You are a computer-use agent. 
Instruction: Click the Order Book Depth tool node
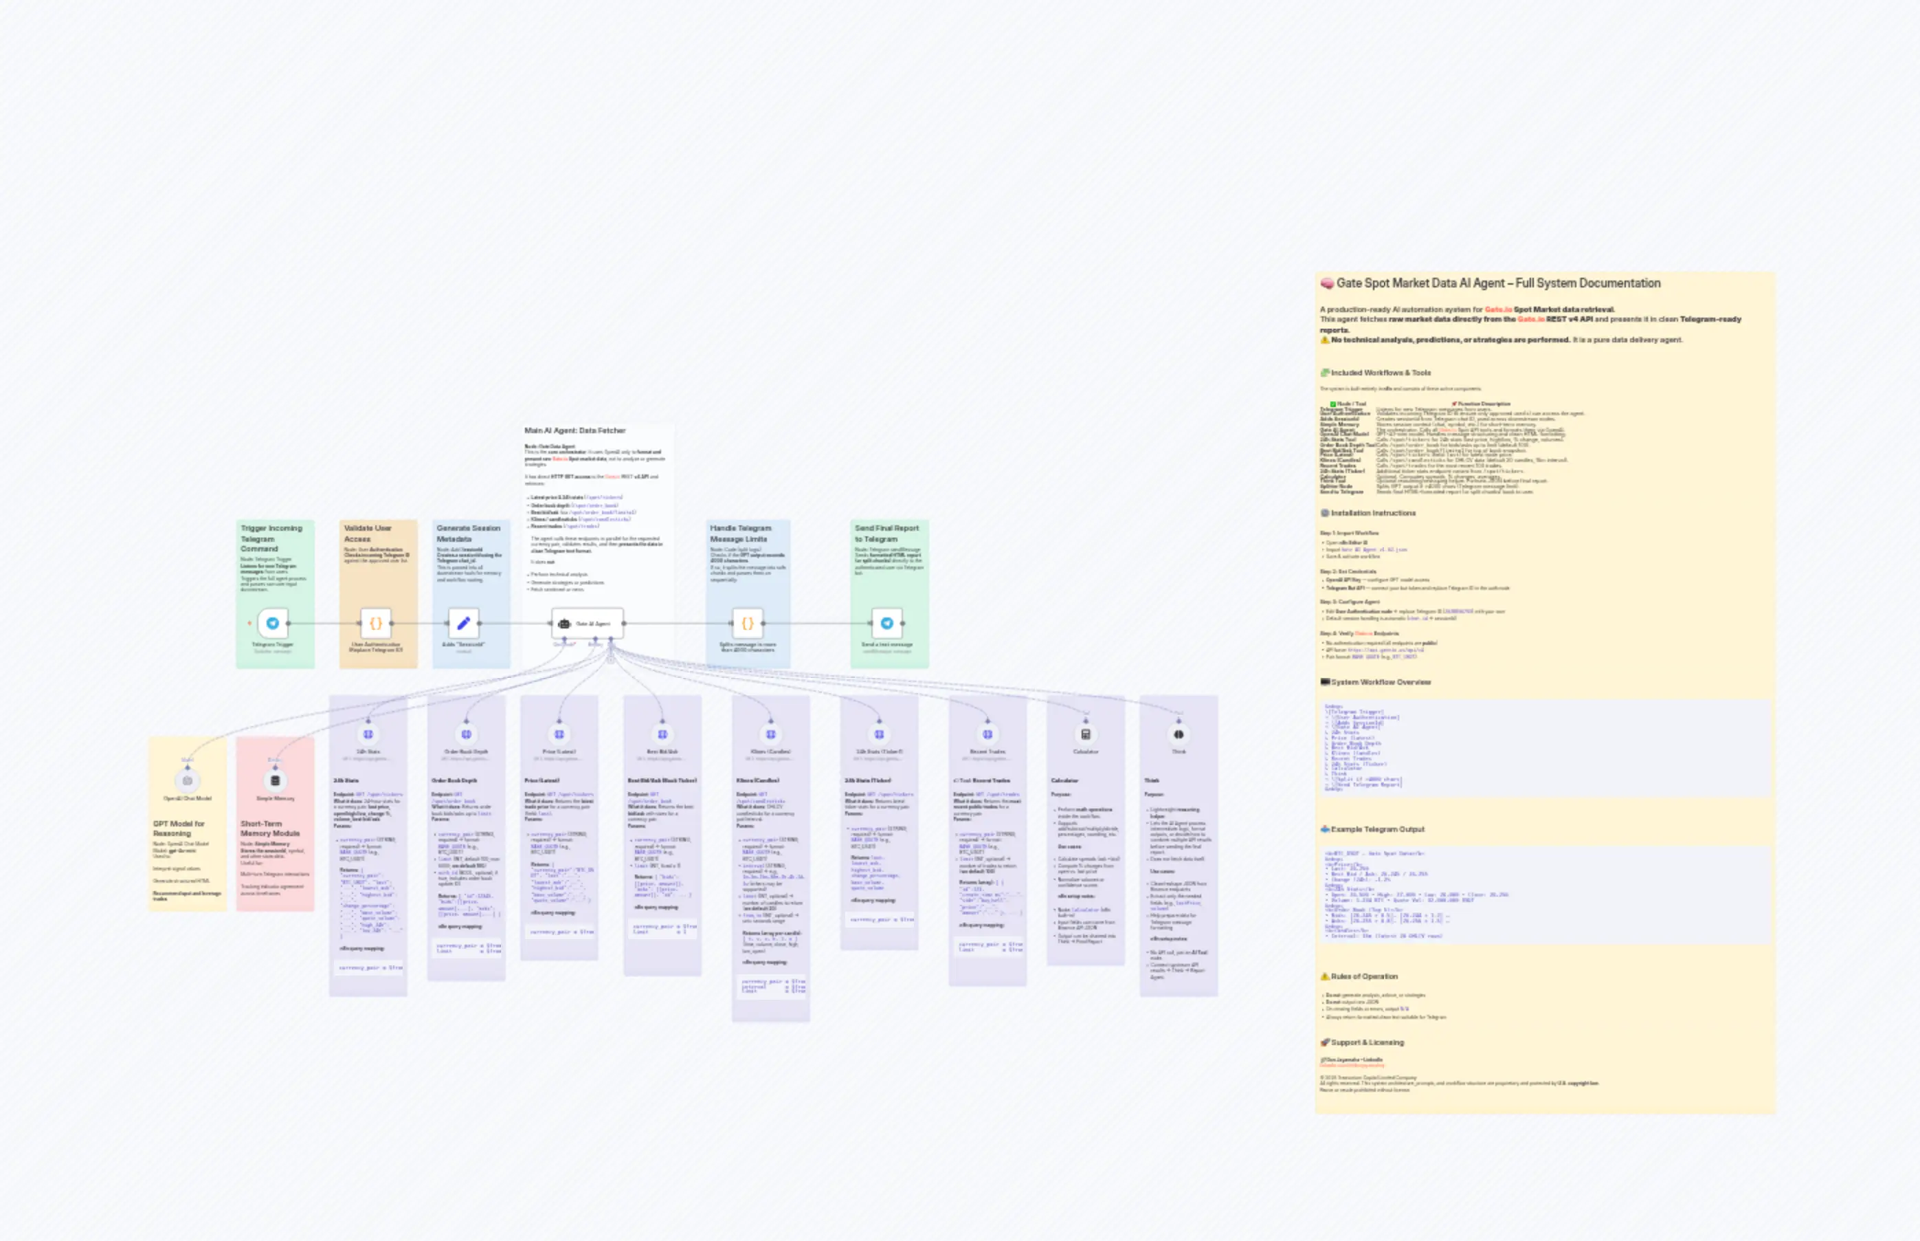(467, 734)
